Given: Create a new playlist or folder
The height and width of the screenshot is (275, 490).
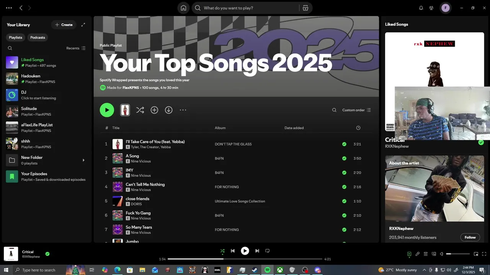Looking at the screenshot, I should 64,25.
